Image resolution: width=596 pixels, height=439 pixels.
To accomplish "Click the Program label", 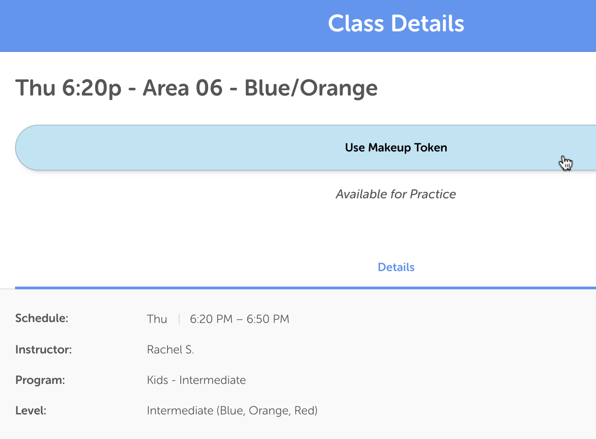I will (40, 380).
